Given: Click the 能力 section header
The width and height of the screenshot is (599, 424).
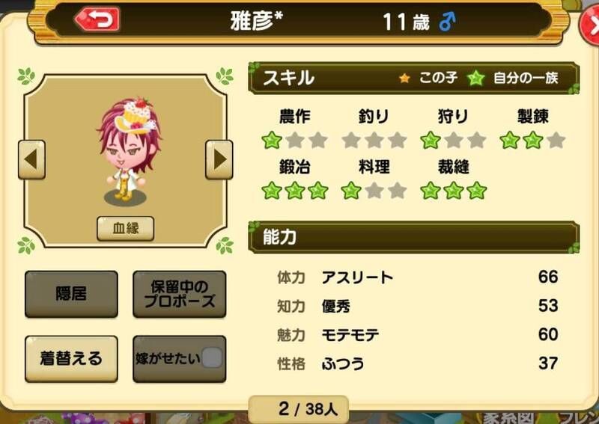Looking at the screenshot, I should [x=414, y=237].
